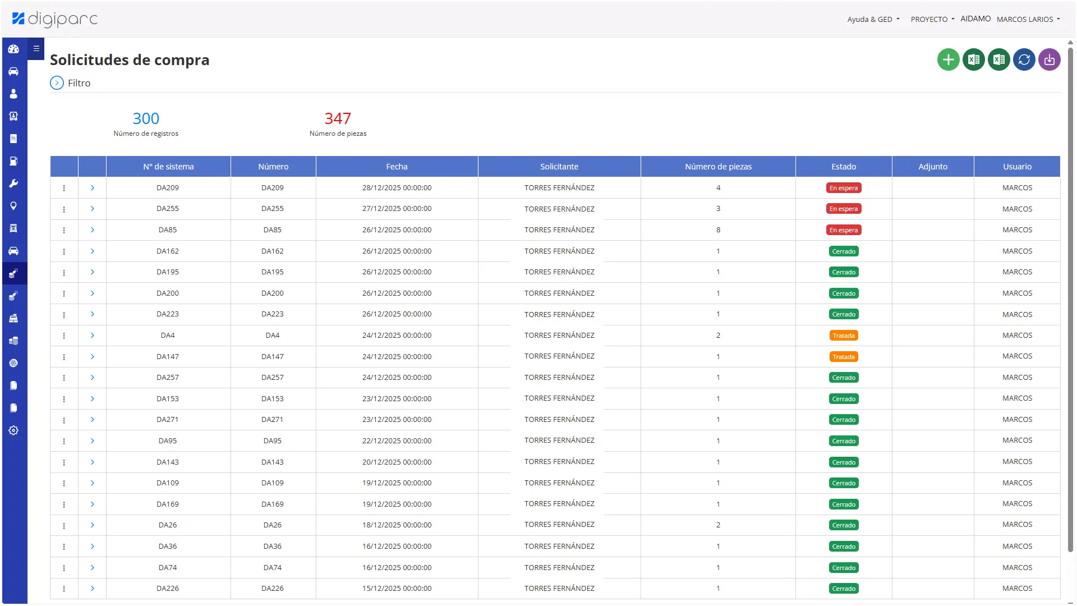Expand row DA209 details chevron

(x=92, y=188)
